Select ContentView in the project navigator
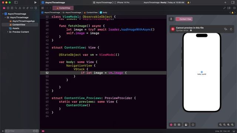The width and height of the screenshot is (237, 133). coord(20,25)
